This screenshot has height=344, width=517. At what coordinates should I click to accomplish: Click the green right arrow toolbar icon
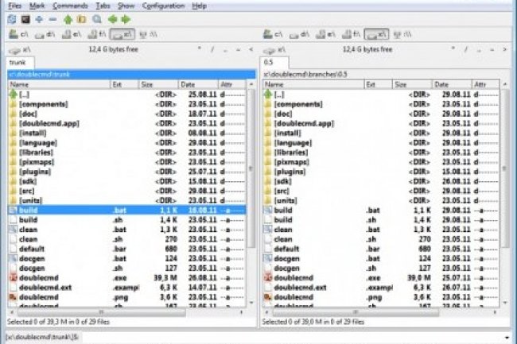click(x=125, y=17)
